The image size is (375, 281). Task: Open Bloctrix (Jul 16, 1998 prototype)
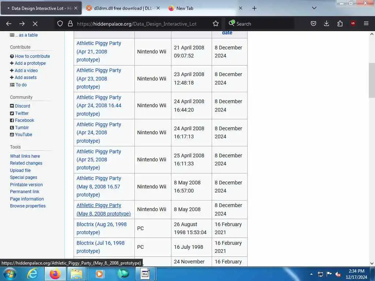pyautogui.click(x=100, y=247)
